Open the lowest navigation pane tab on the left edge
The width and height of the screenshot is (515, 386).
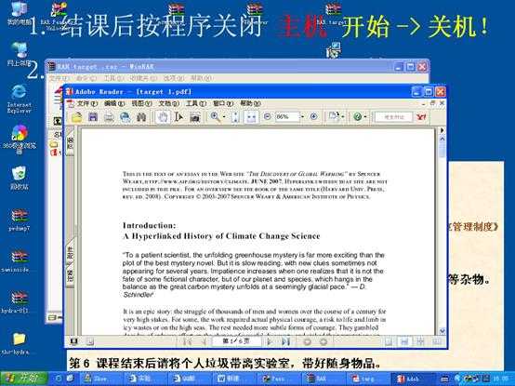(70, 275)
